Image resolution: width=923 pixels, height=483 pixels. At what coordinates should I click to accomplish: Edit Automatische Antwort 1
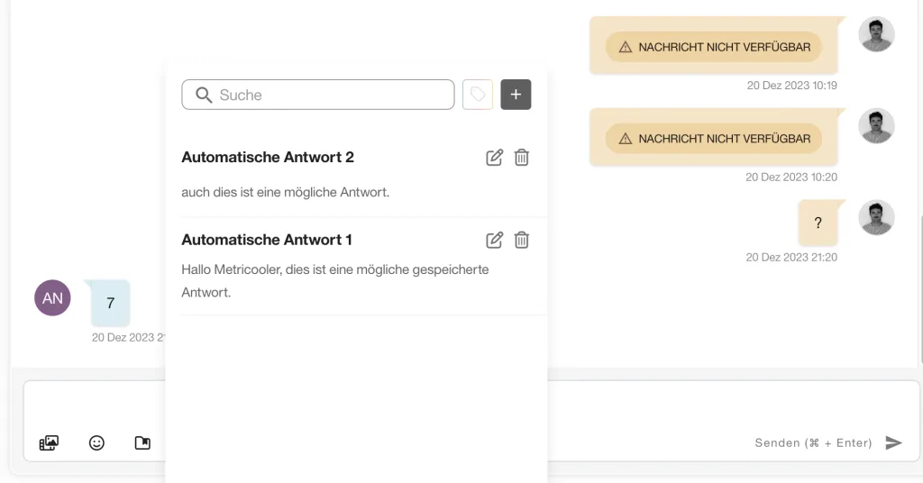click(x=494, y=240)
